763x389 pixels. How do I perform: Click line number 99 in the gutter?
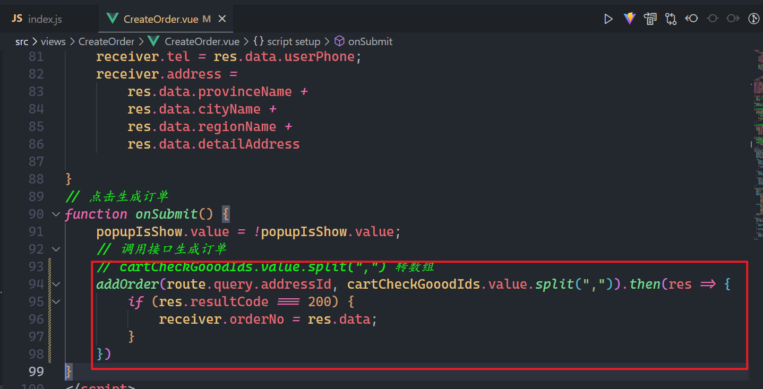(36, 371)
